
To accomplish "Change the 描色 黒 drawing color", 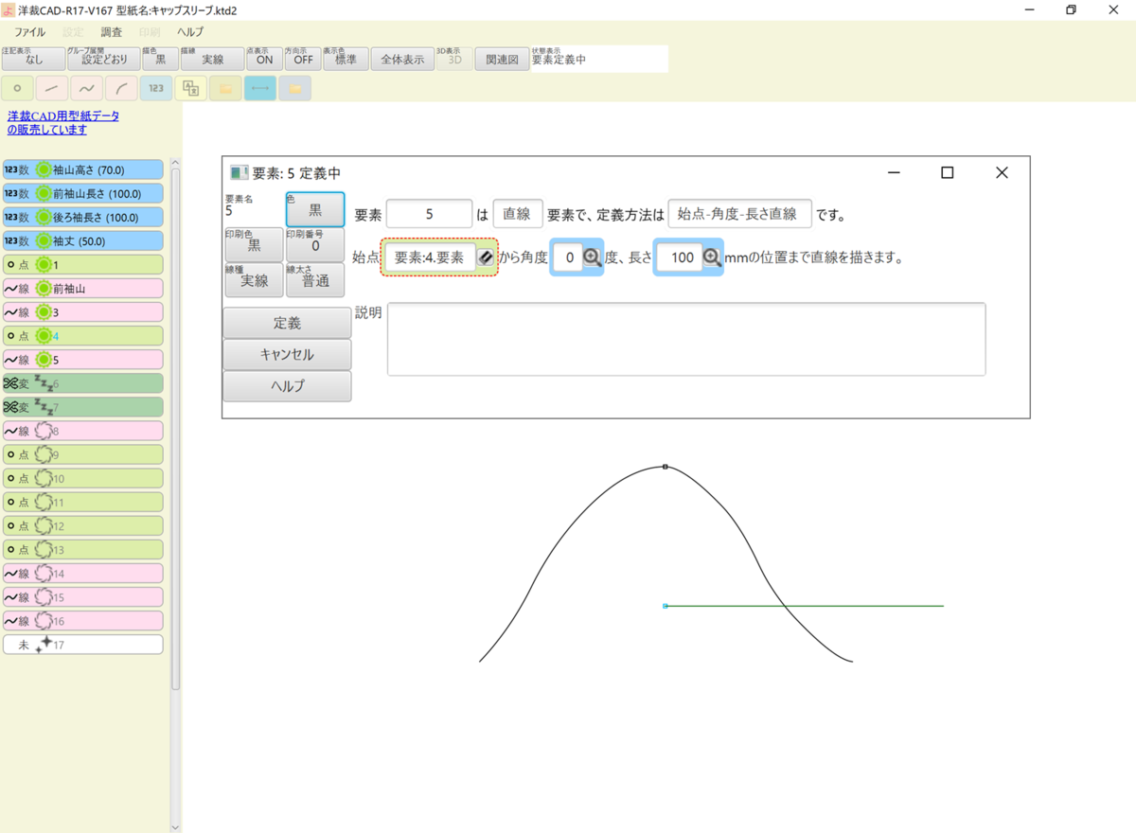I will click(158, 58).
